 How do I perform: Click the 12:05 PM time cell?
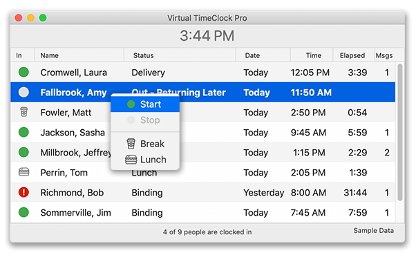pyautogui.click(x=310, y=73)
